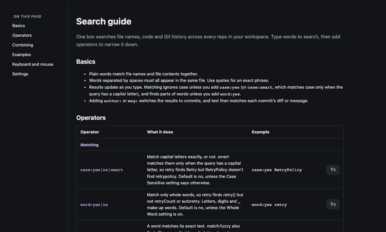386x232 pixels.
Task: Jump to Basics in page sidebar
Action: (19, 25)
